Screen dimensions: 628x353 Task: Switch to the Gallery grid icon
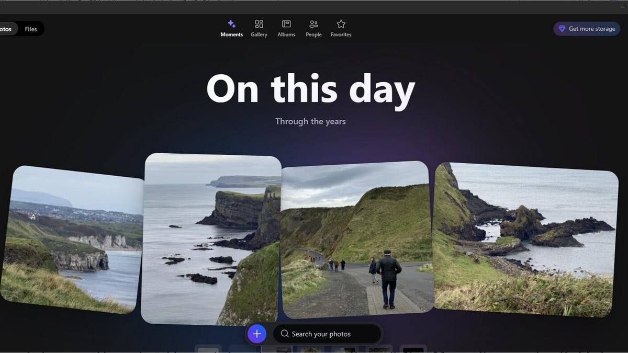pyautogui.click(x=259, y=24)
